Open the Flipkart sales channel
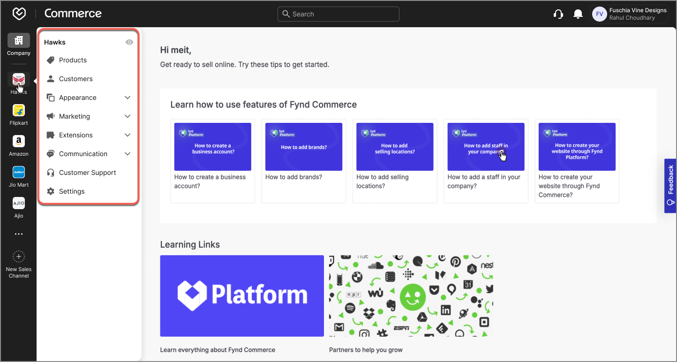 point(18,111)
